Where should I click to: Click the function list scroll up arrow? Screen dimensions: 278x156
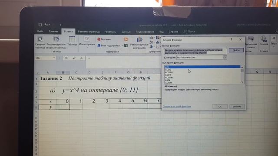242,67
